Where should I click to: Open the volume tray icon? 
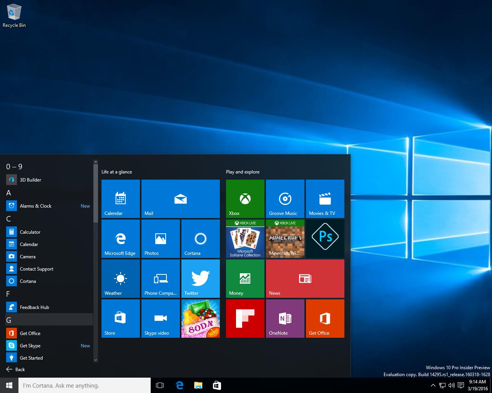[x=452, y=385]
